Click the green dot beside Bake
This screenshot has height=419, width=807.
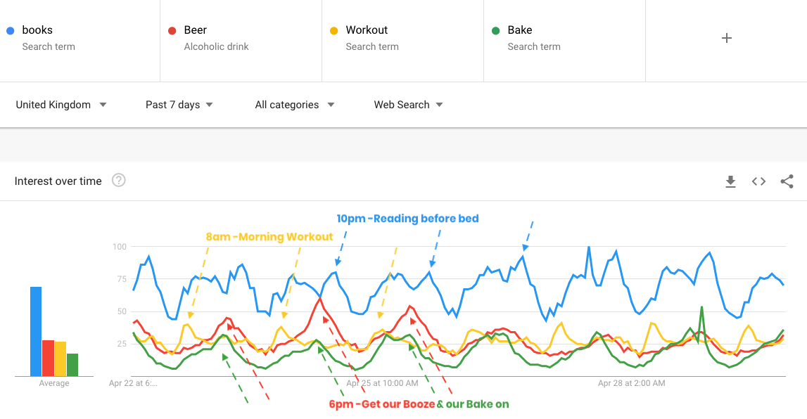496,30
